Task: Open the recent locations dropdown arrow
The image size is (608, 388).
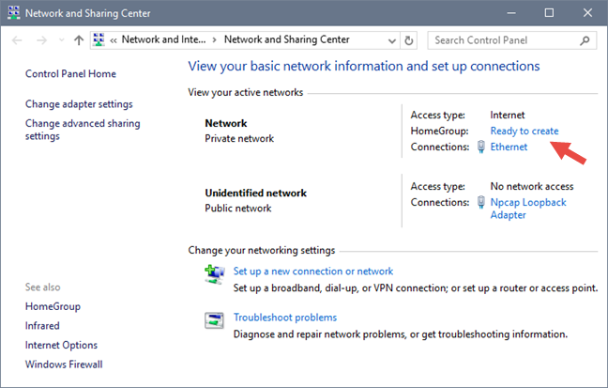Action: pyautogui.click(x=61, y=41)
